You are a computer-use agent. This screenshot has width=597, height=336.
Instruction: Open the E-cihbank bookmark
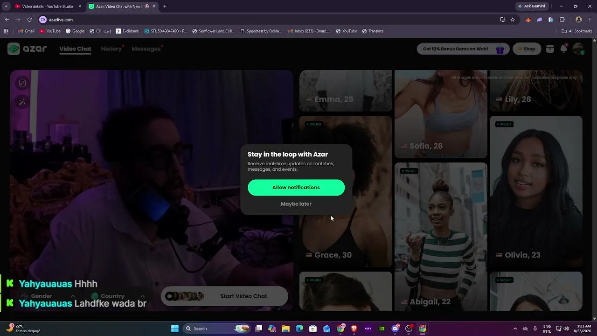coord(127,31)
